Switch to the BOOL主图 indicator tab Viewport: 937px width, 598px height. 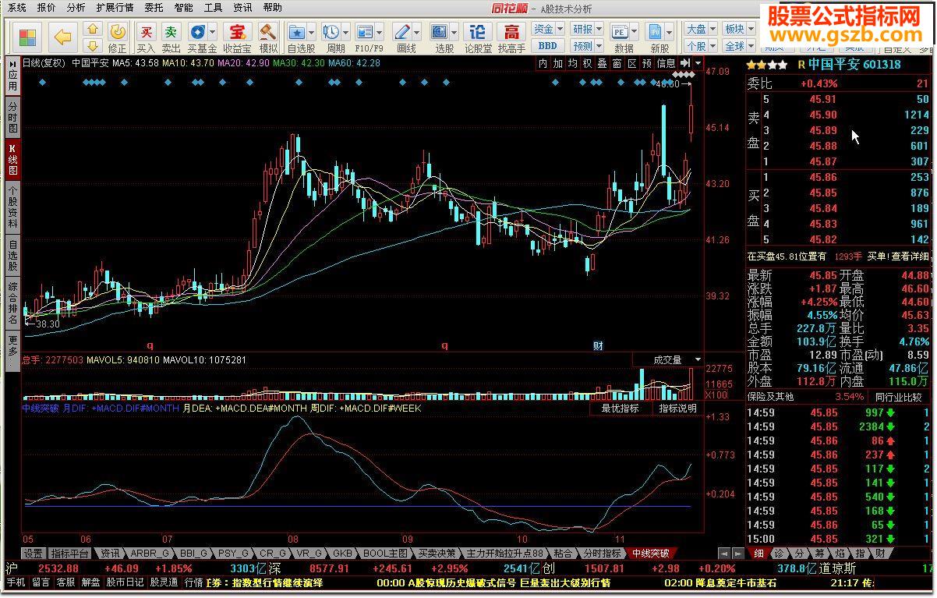(386, 554)
